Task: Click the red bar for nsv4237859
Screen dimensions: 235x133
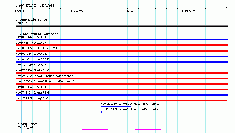Action: coord(121,84)
